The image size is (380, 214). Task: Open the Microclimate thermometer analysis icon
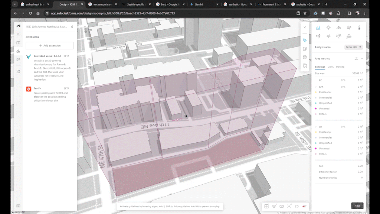tap(359, 27)
